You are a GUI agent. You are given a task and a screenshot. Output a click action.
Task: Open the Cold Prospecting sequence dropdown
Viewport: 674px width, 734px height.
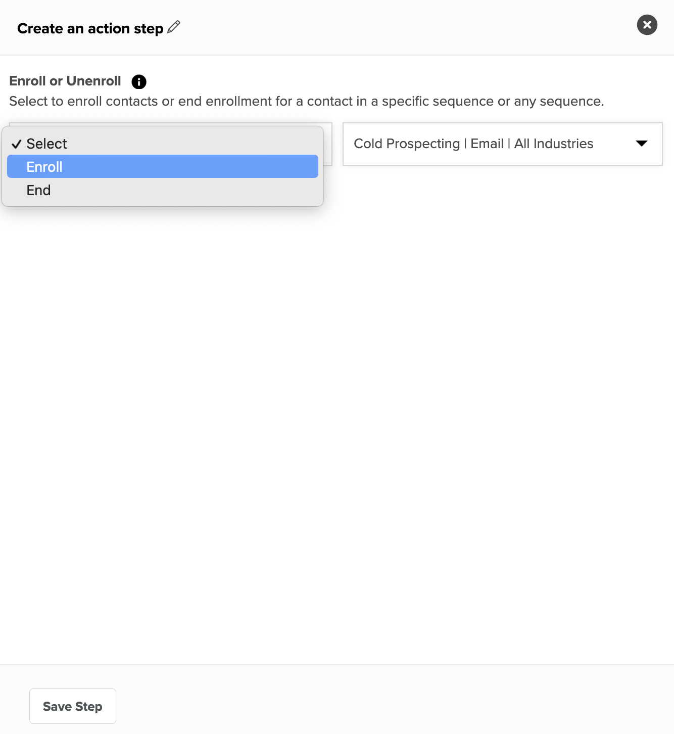(x=503, y=144)
